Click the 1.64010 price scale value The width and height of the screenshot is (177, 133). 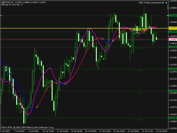[173, 43]
